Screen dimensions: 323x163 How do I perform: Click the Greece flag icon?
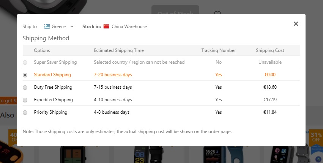click(x=47, y=27)
